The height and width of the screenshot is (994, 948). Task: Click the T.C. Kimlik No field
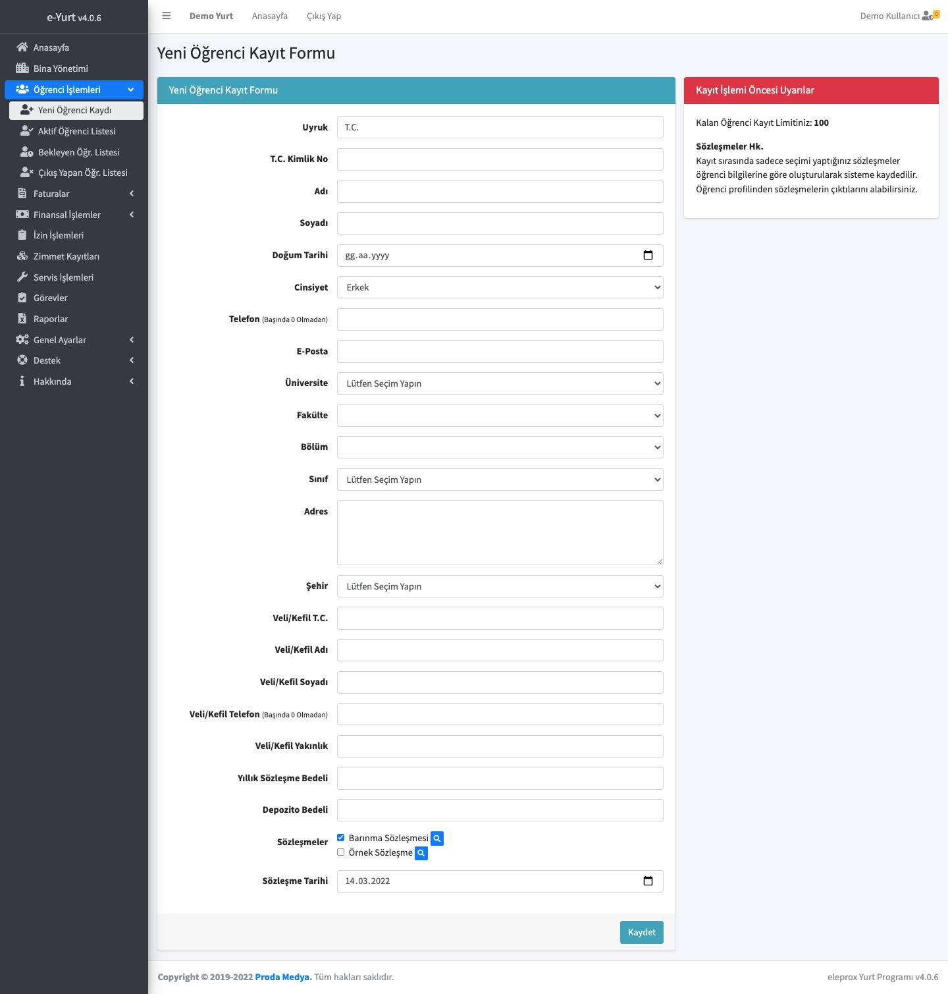tap(500, 159)
